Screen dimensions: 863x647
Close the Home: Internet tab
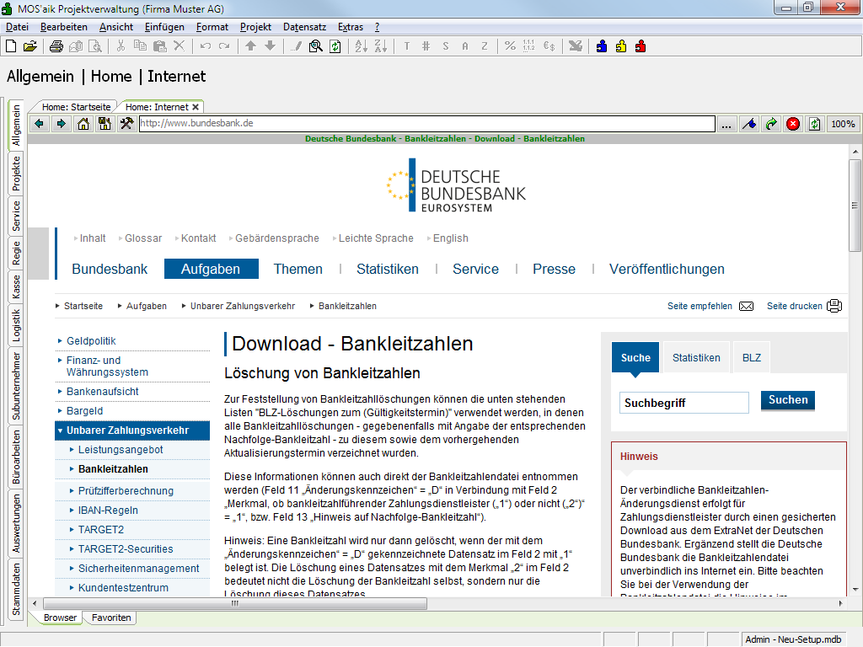196,107
